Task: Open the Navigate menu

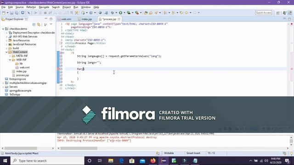Action: [44, 7]
